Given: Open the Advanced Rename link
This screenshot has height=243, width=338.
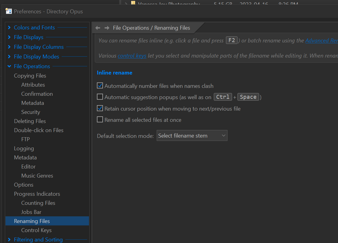Looking at the screenshot, I should (322, 40).
